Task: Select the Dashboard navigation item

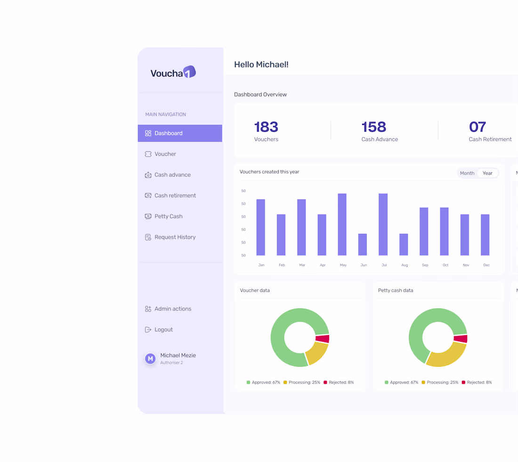Action: (x=180, y=133)
